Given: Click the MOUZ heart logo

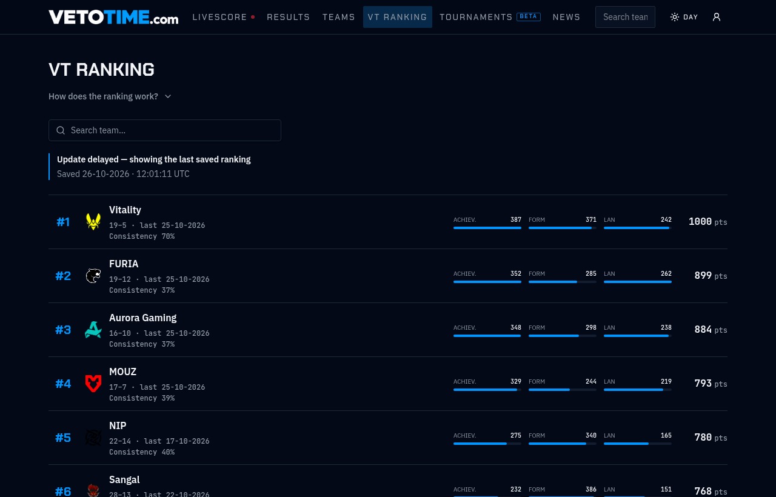Looking at the screenshot, I should pos(93,384).
